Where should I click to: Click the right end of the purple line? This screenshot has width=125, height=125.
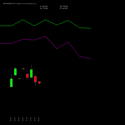(x=91, y=59)
